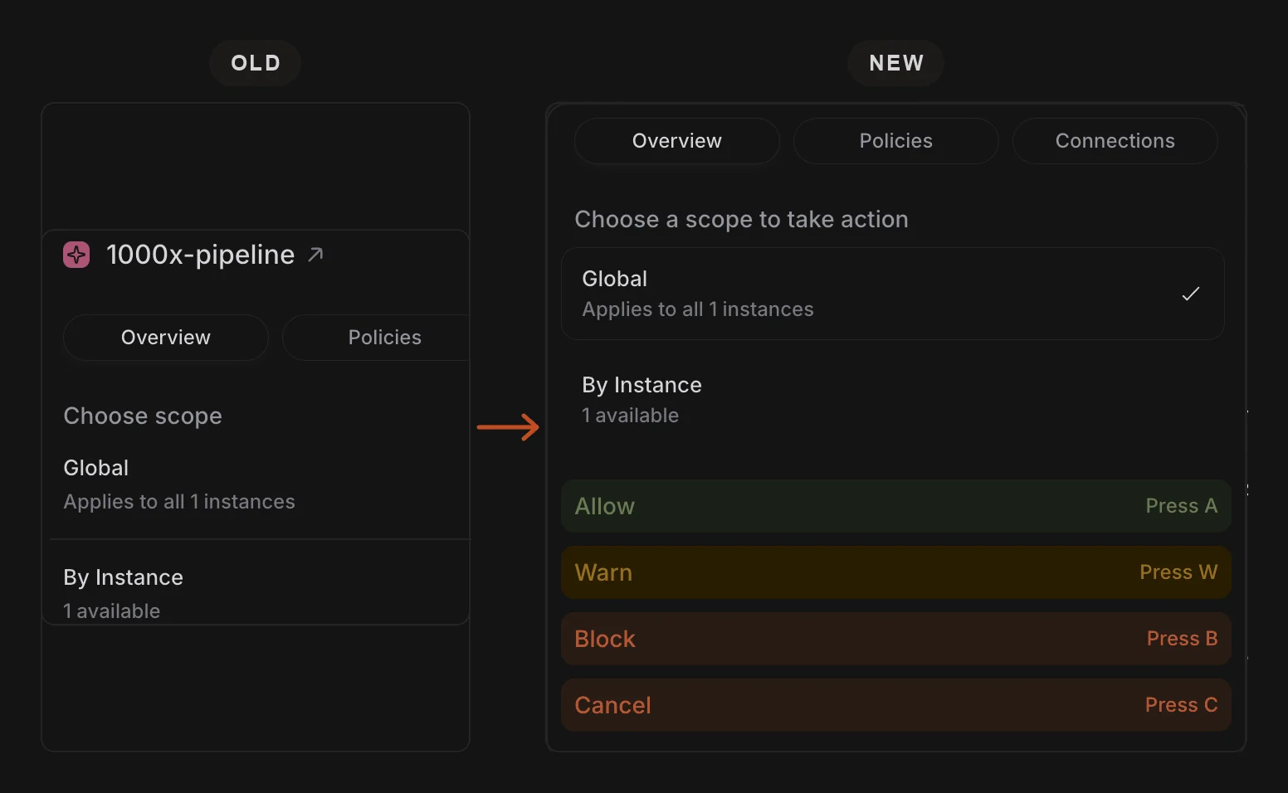Click the "Press A" shortcut hint

click(x=1182, y=506)
